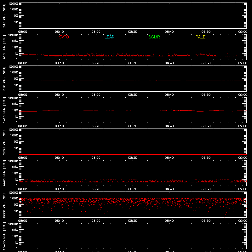Click the 08:20 label below 2695 MHz panel

[96, 158]
